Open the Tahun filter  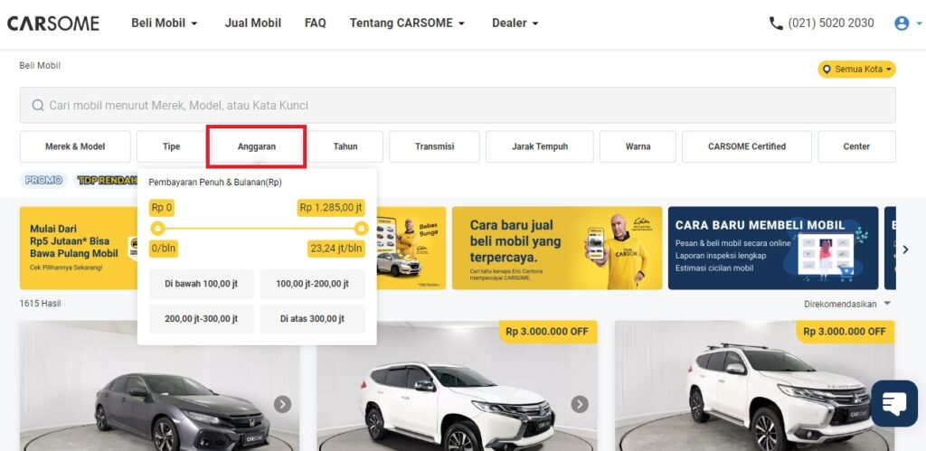[345, 146]
